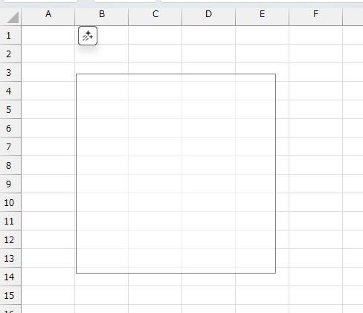Select row 1 header
Viewport: 363px width, 313px height.
pyautogui.click(x=10, y=35)
